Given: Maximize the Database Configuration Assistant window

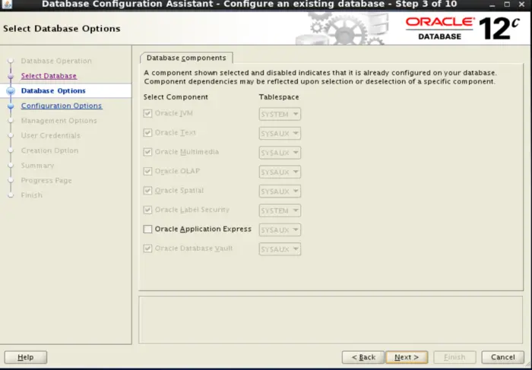Looking at the screenshot, I should [x=507, y=5].
